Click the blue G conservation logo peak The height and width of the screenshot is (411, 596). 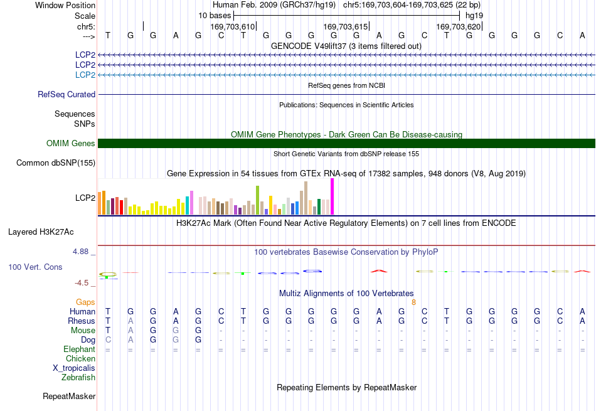[312, 271]
